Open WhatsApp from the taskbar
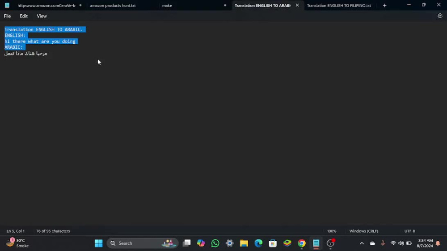The width and height of the screenshot is (447, 251). pos(215,243)
